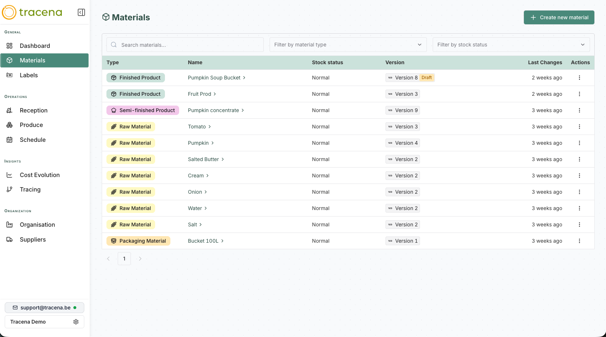Viewport: 606px width, 337px height.
Task: Click the Cost Evolution chart icon
Action: [10, 175]
